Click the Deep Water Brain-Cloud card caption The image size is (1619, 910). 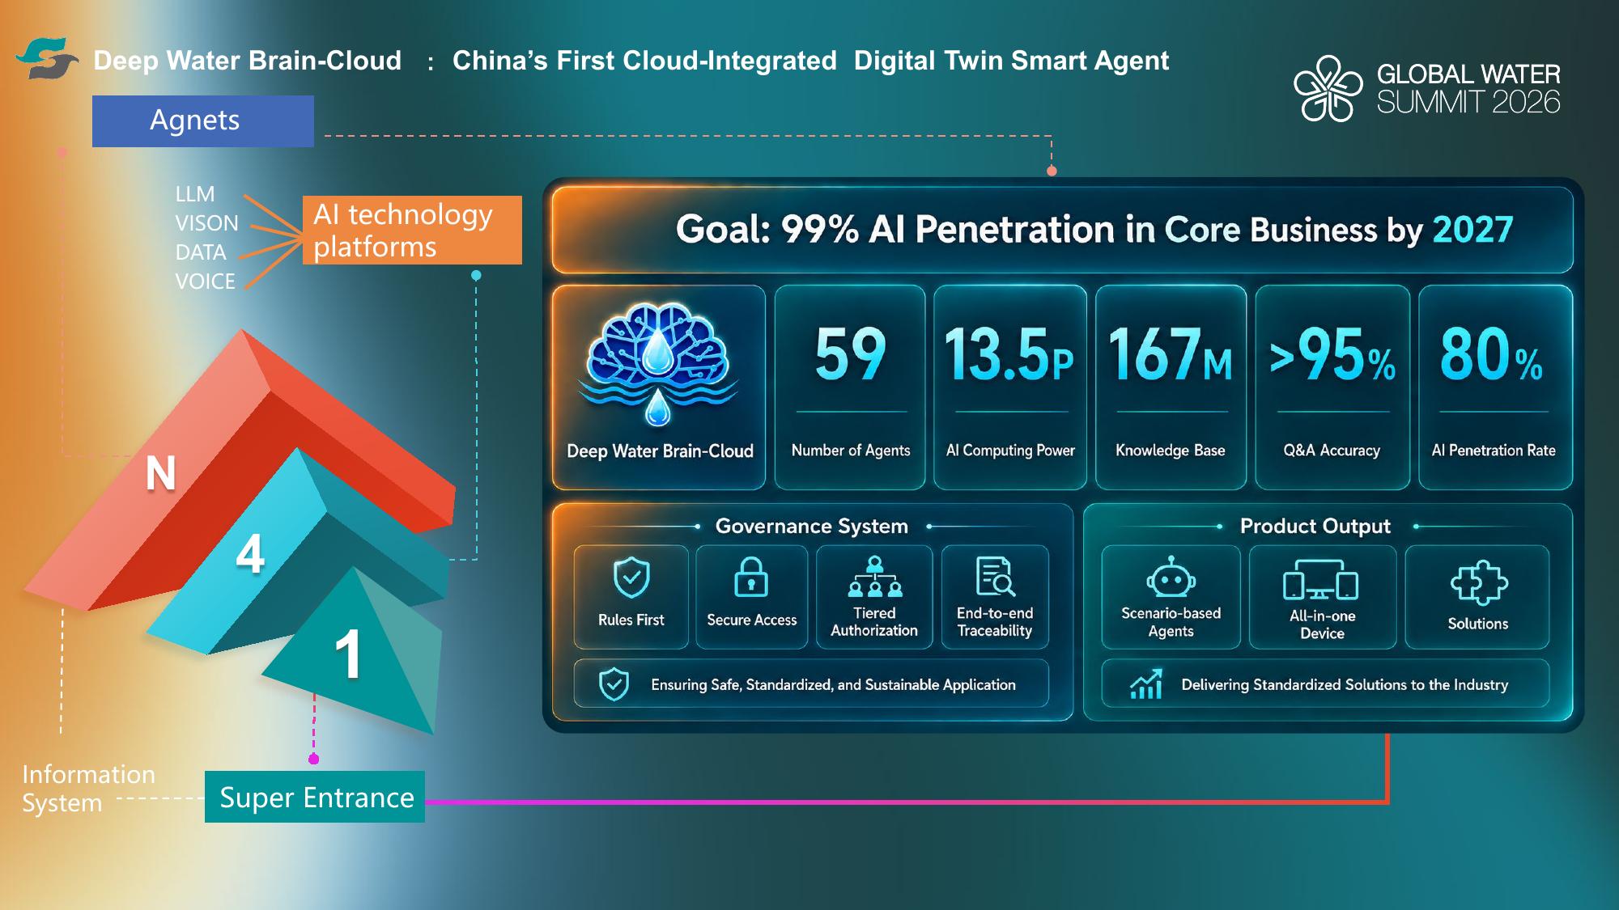[660, 451]
